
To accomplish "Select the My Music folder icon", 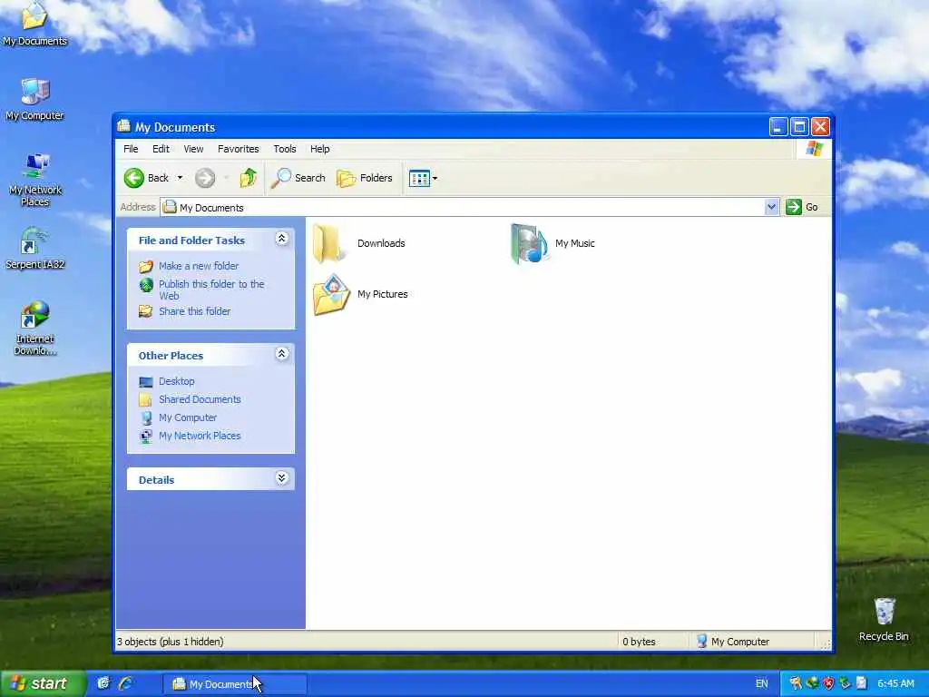I will [x=529, y=243].
